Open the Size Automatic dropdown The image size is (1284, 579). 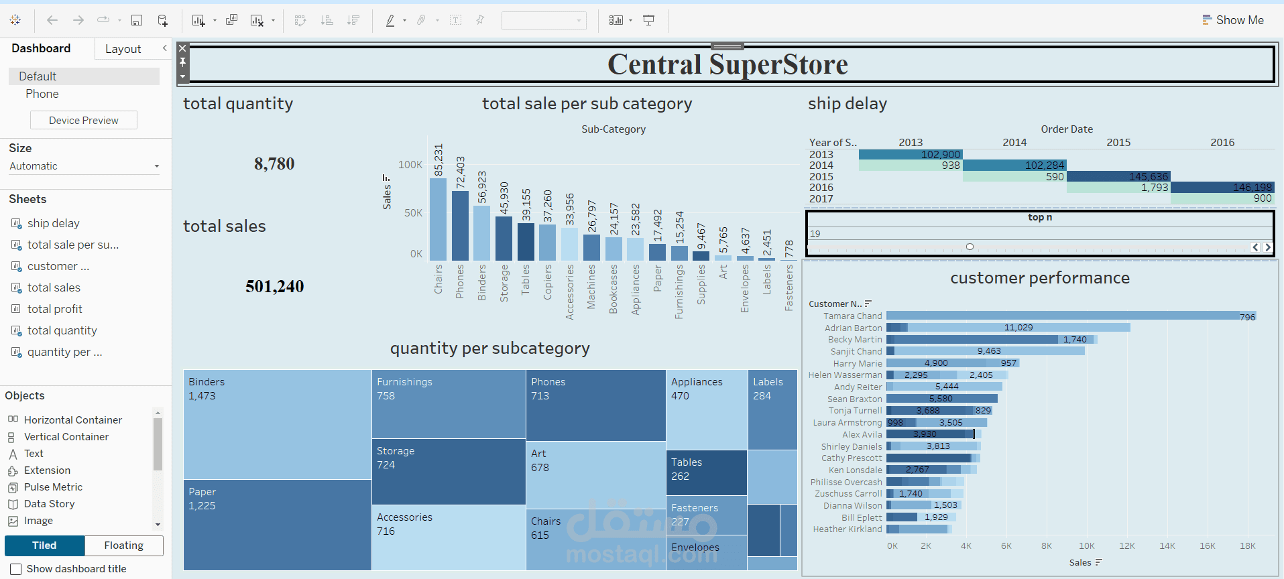coord(84,166)
